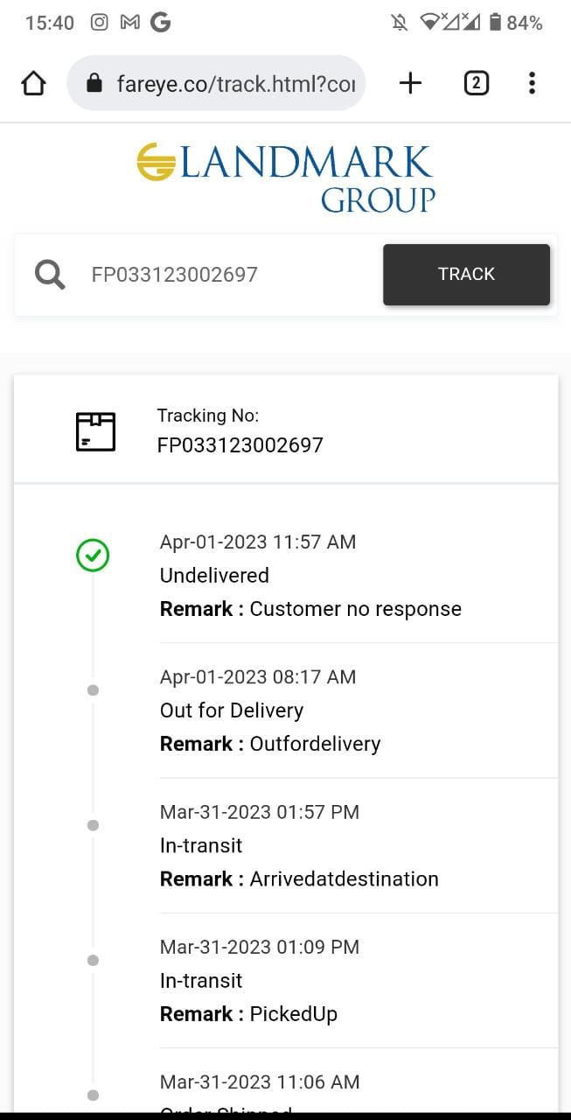Click the Out for Delivery timeline dot
The width and height of the screenshot is (571, 1120).
(x=93, y=690)
